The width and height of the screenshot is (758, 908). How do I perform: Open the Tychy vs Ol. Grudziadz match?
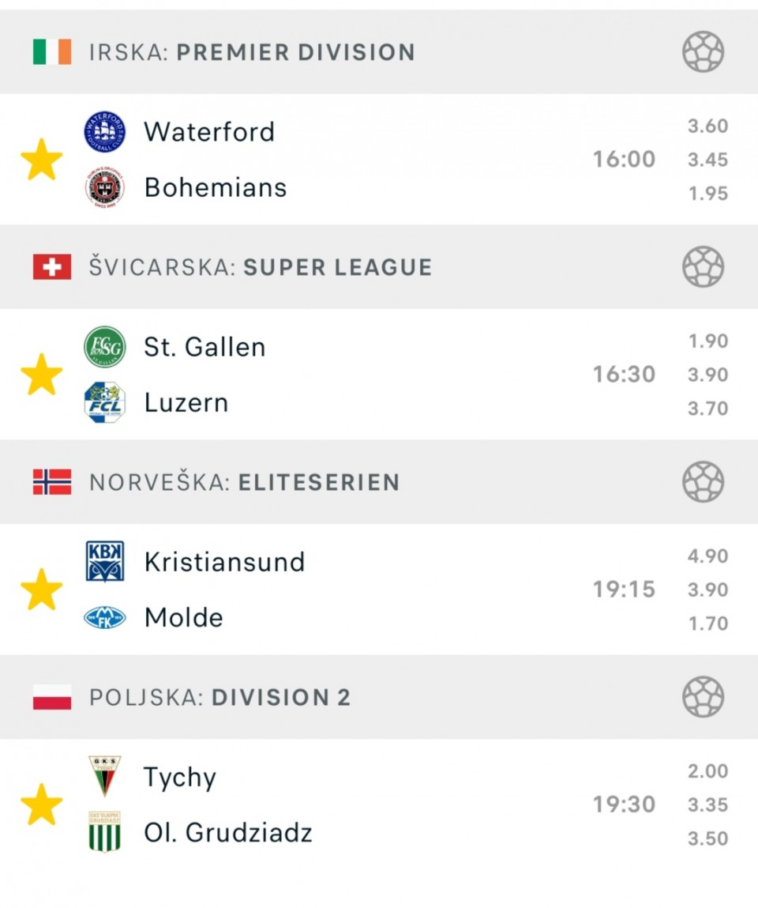tap(379, 805)
